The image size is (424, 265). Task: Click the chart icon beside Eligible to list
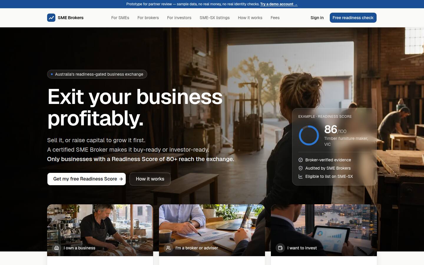click(x=301, y=176)
